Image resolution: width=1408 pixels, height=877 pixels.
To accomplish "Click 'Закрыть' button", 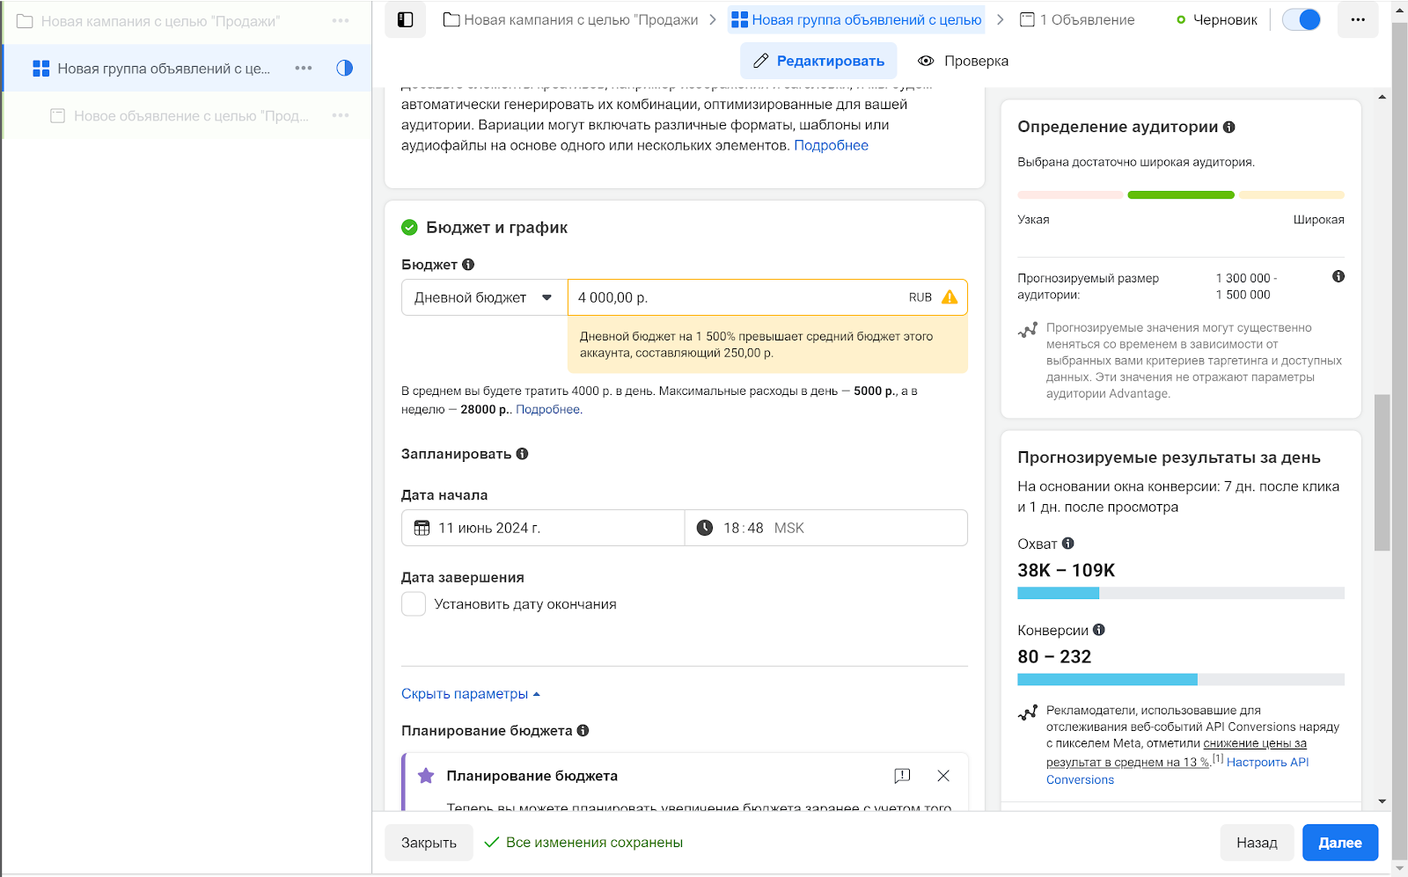I will 429,843.
